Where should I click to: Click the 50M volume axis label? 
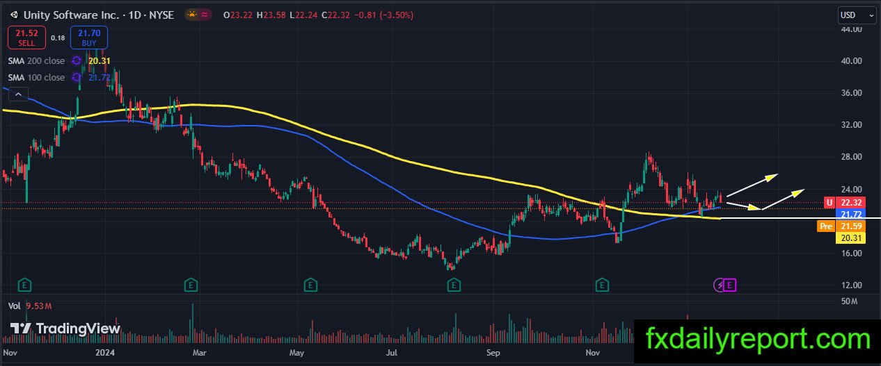pos(848,301)
